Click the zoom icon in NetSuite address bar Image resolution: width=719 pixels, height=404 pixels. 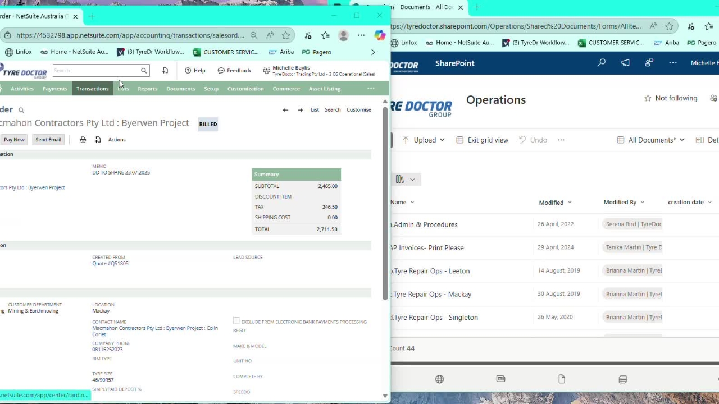254,35
